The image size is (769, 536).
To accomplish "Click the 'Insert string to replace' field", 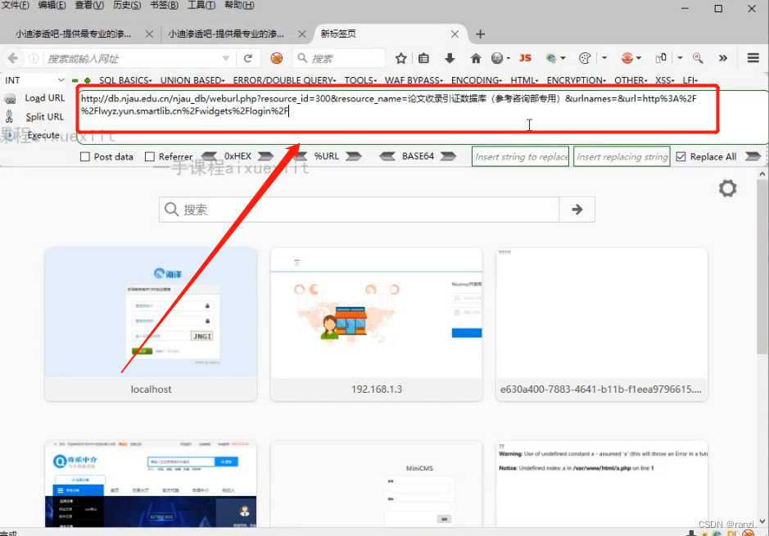I will point(520,157).
